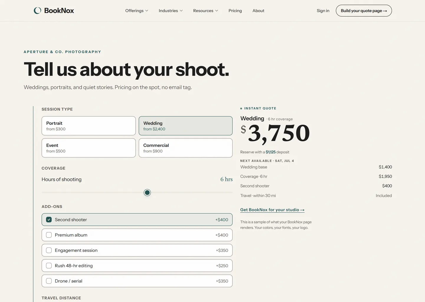Viewport: 425px width, 302px height.
Task: Click the Sign in link
Action: coord(323,11)
